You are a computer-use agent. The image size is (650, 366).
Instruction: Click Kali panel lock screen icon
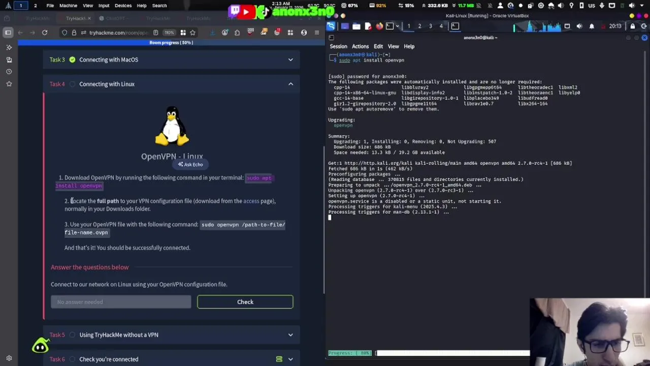633,26
